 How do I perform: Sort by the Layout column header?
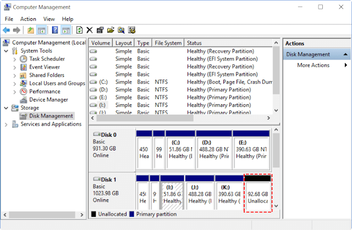coord(123,43)
